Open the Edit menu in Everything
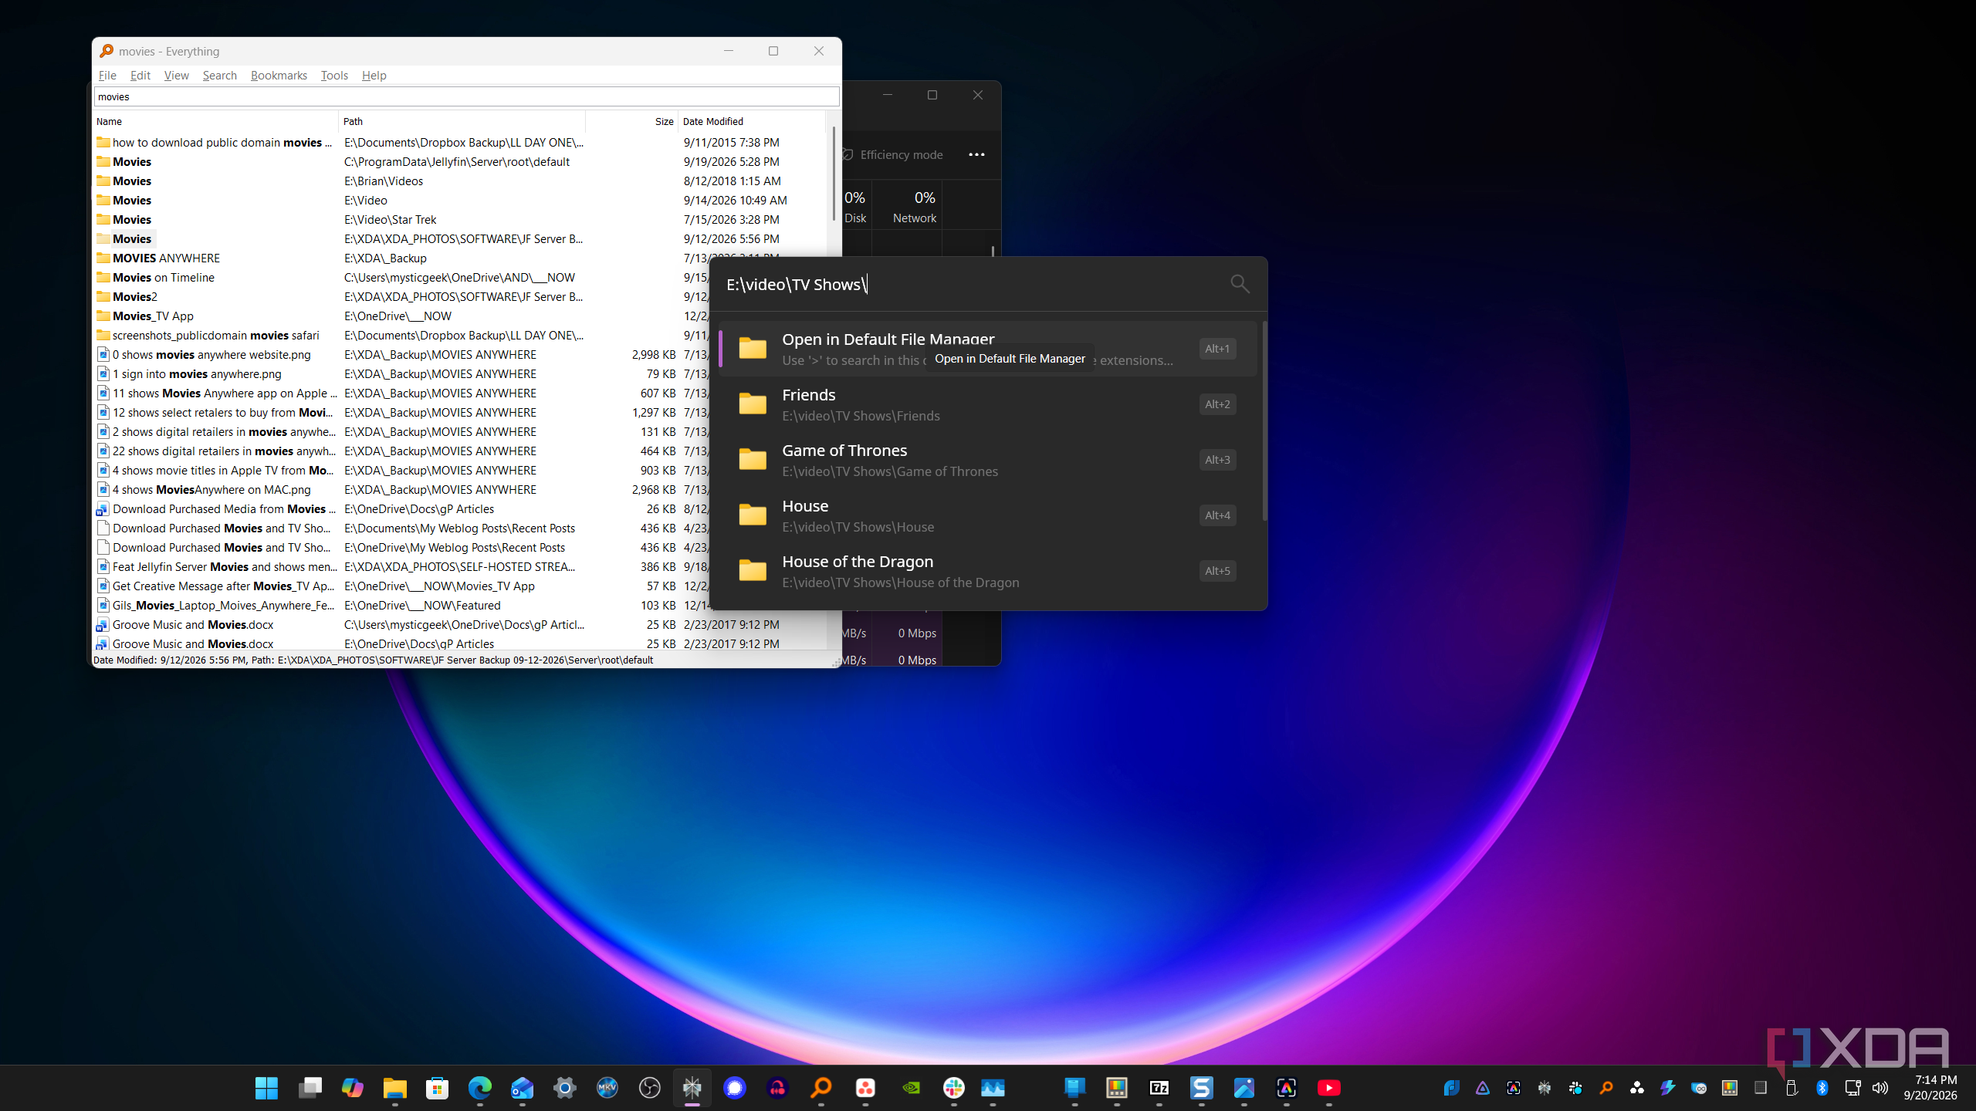 coord(140,75)
